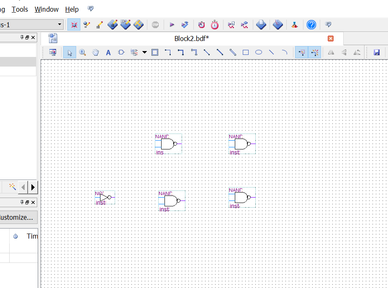Select the Symbol tool gate icon
This screenshot has height=288, width=388.
(121, 52)
